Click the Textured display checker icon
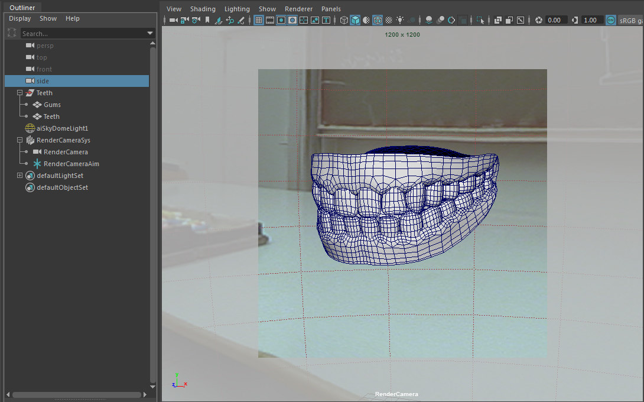This screenshot has height=402, width=644. (389, 20)
